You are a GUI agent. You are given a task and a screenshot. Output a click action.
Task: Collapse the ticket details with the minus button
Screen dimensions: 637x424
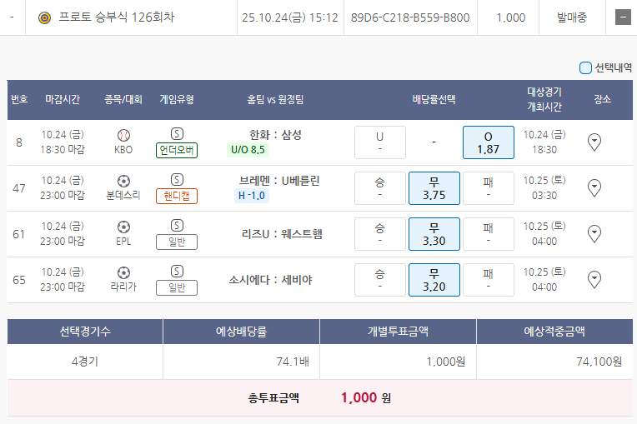click(x=622, y=17)
